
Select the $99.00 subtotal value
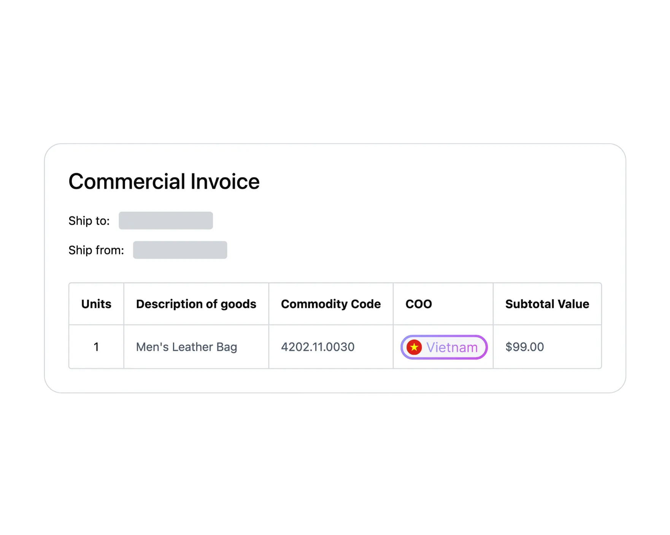click(524, 347)
